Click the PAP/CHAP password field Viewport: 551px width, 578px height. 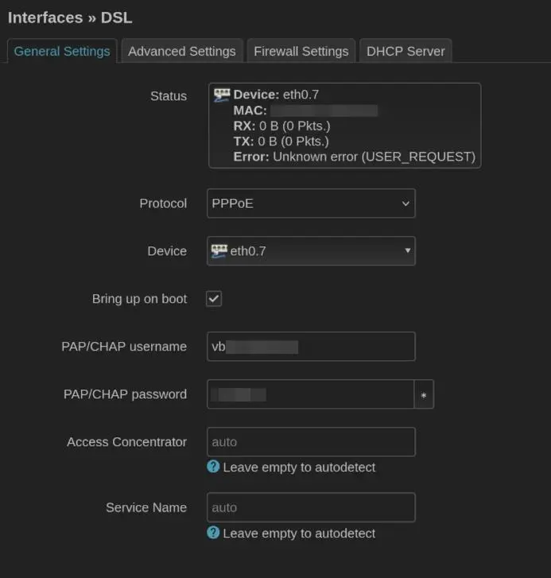point(310,394)
